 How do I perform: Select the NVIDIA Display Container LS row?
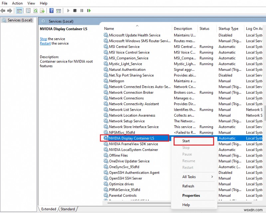[183, 138]
